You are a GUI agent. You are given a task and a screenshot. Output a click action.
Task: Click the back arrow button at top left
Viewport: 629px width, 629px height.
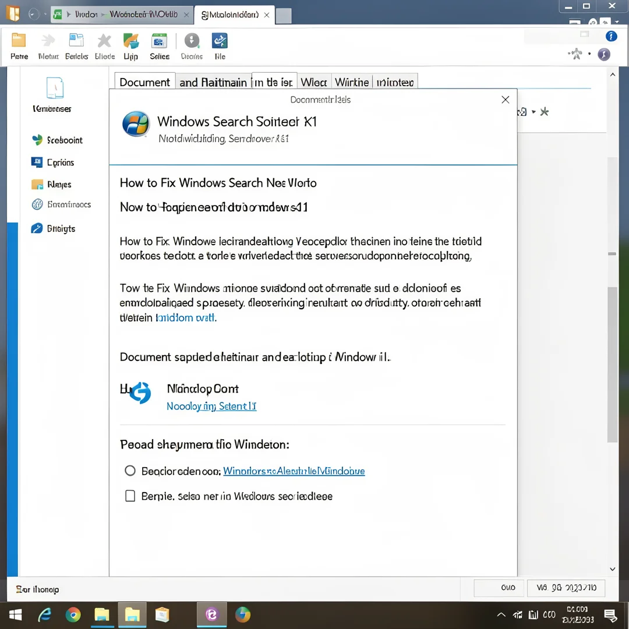tap(34, 15)
